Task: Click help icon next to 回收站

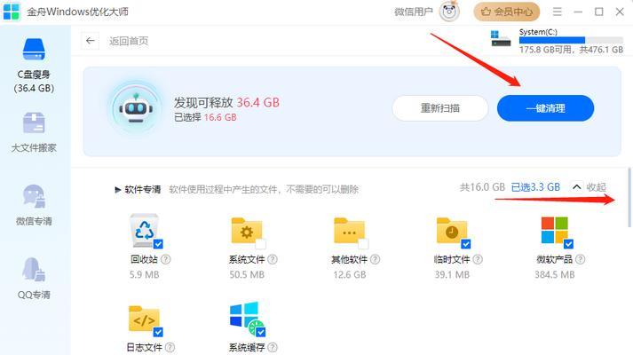Action: point(165,259)
